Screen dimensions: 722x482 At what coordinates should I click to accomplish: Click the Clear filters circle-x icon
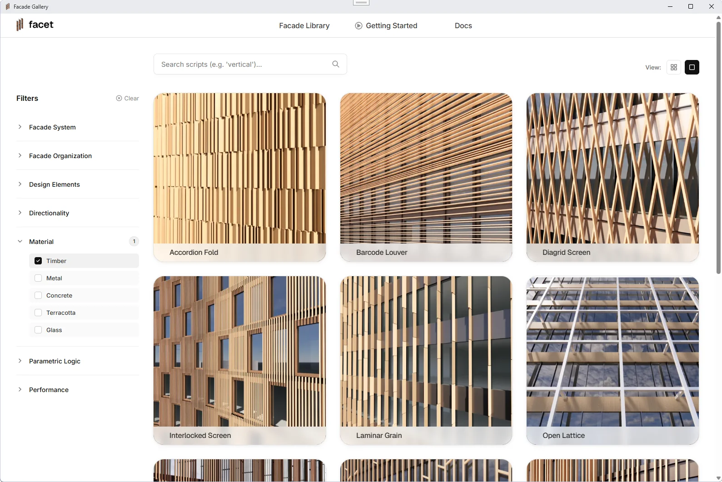click(x=119, y=98)
